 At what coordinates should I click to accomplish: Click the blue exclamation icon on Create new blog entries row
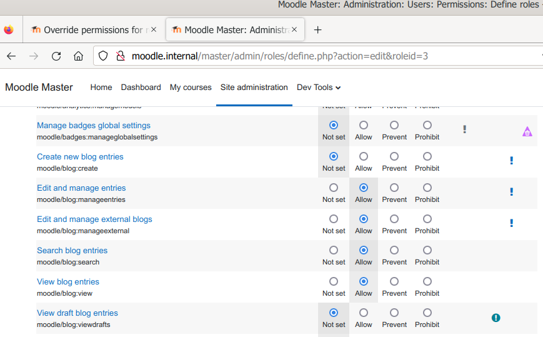(512, 160)
